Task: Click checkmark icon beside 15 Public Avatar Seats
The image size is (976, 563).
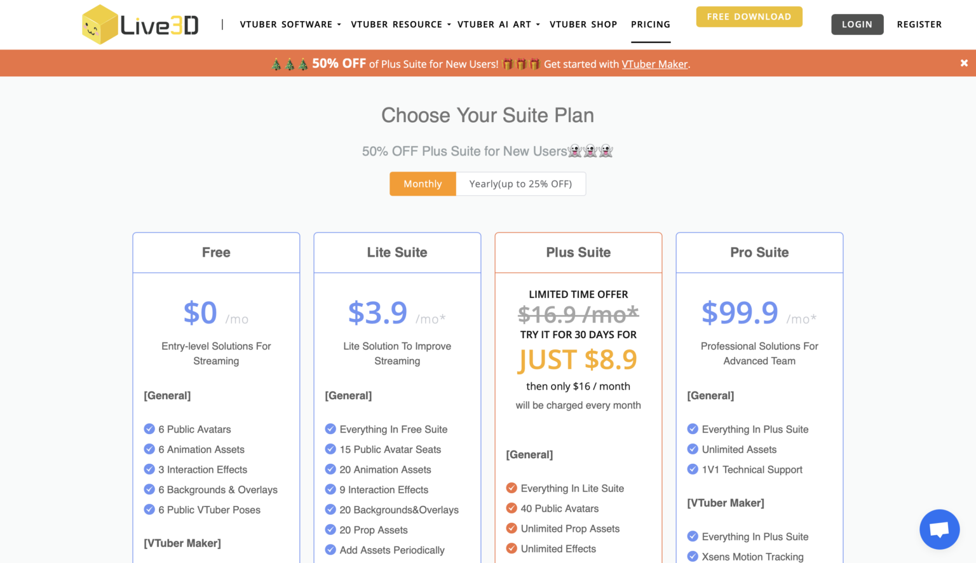Action: coord(330,449)
